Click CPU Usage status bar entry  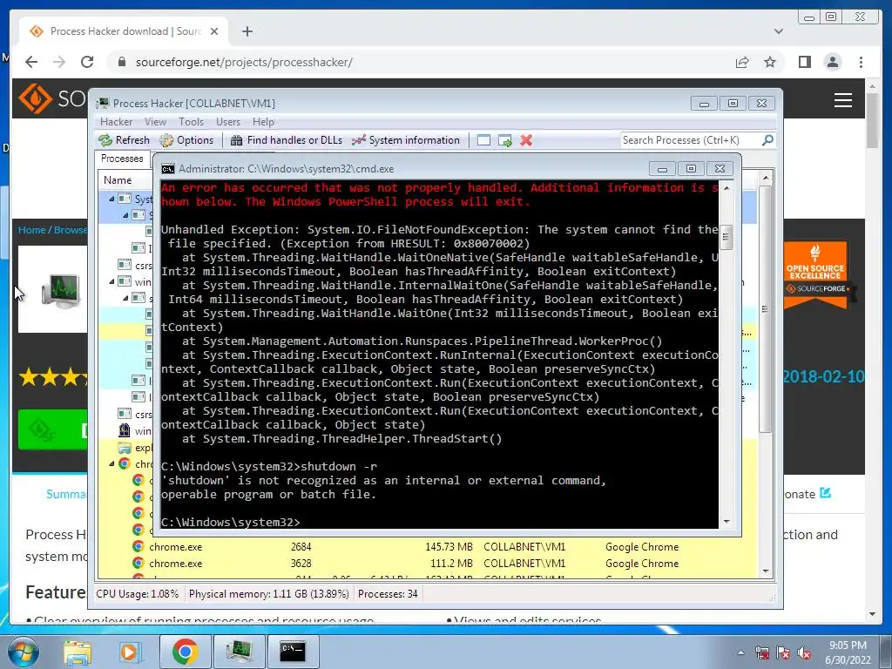[137, 594]
